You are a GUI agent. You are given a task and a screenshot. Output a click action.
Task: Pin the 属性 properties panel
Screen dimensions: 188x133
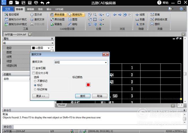tap(52, 39)
